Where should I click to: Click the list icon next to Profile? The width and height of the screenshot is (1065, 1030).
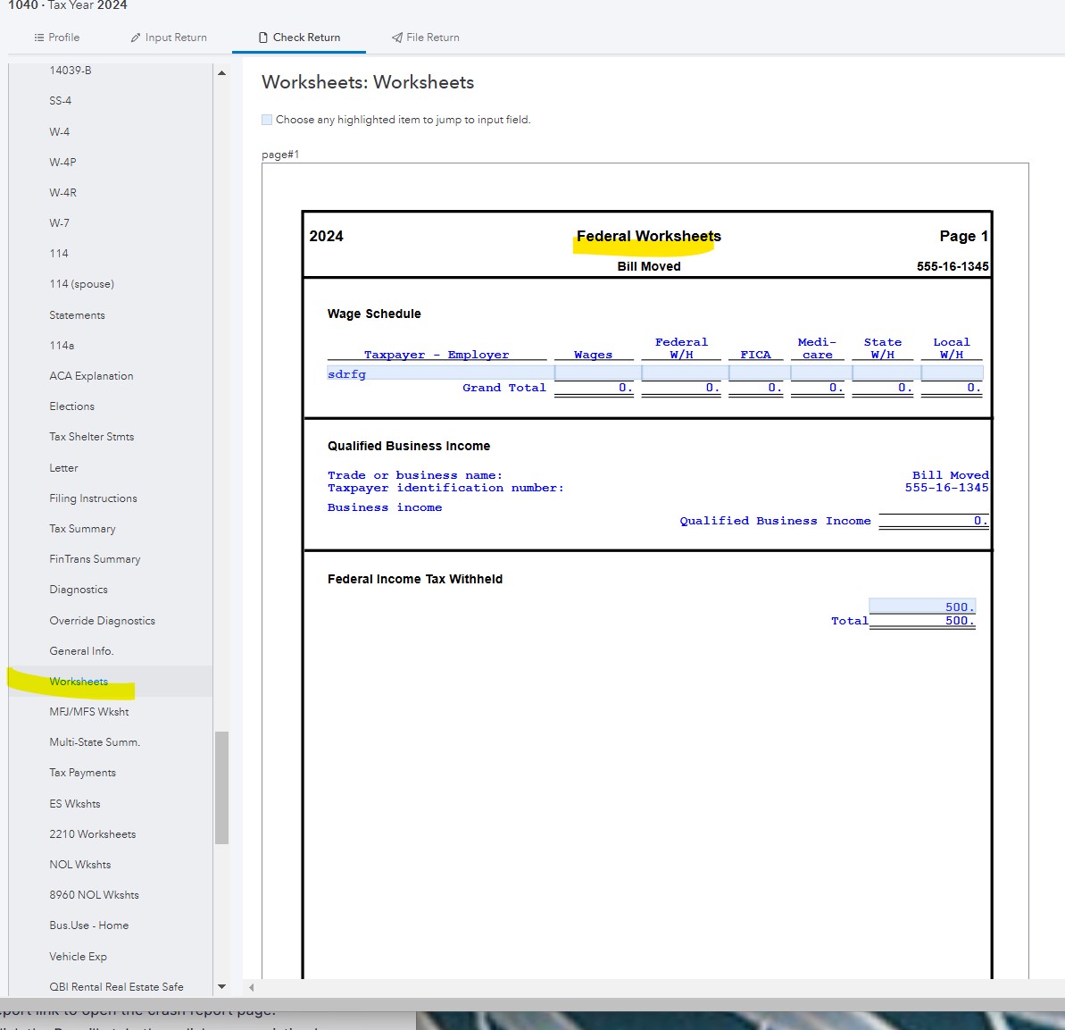pos(39,38)
